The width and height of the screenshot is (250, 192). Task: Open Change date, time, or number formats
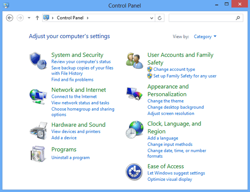click(177, 153)
